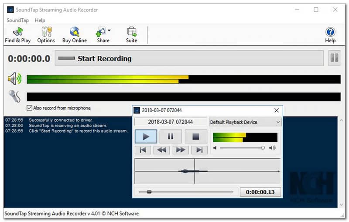
Task: Expand the Share dropdown arrow
Action: [x=109, y=30]
